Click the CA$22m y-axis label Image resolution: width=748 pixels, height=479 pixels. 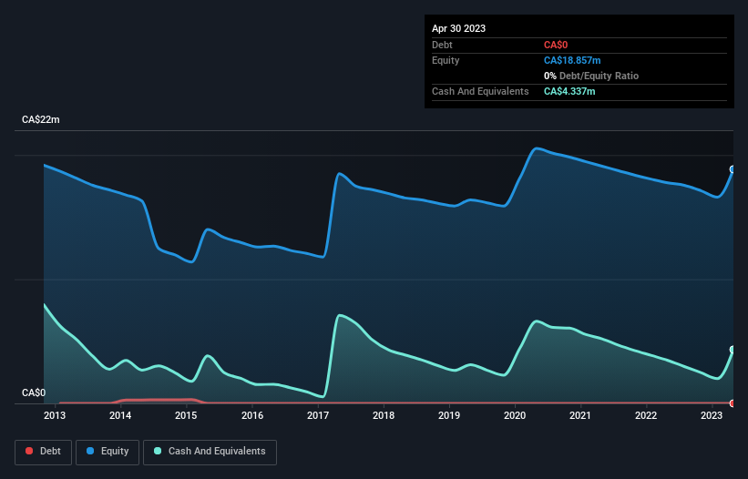[x=41, y=119]
